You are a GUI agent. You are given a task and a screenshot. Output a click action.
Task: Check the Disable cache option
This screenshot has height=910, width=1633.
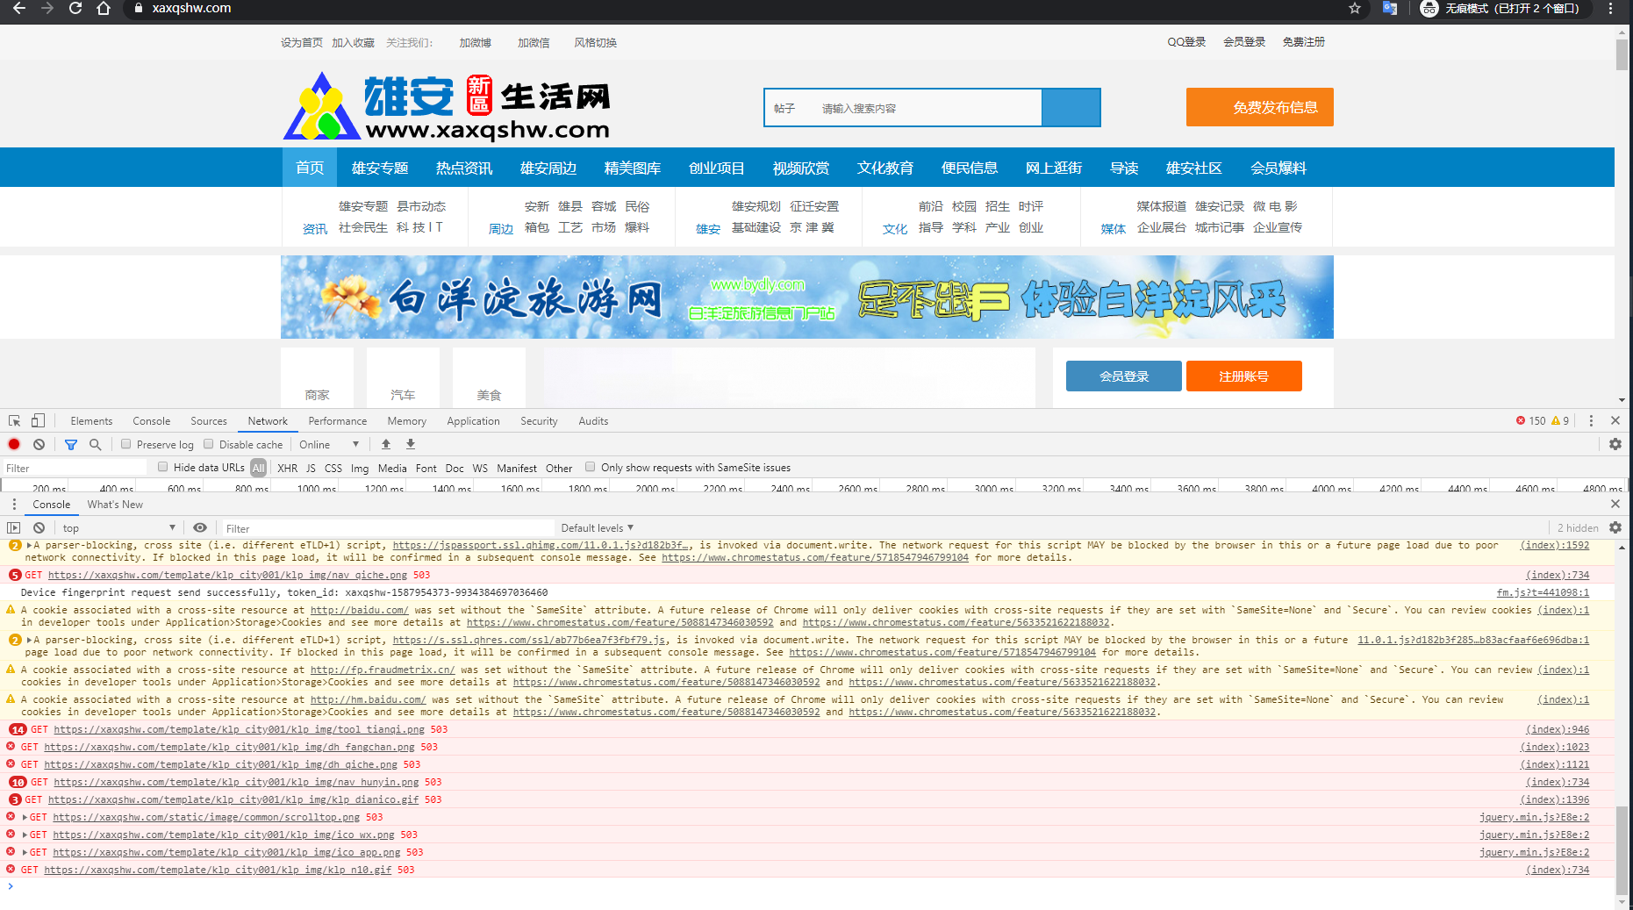click(x=209, y=445)
